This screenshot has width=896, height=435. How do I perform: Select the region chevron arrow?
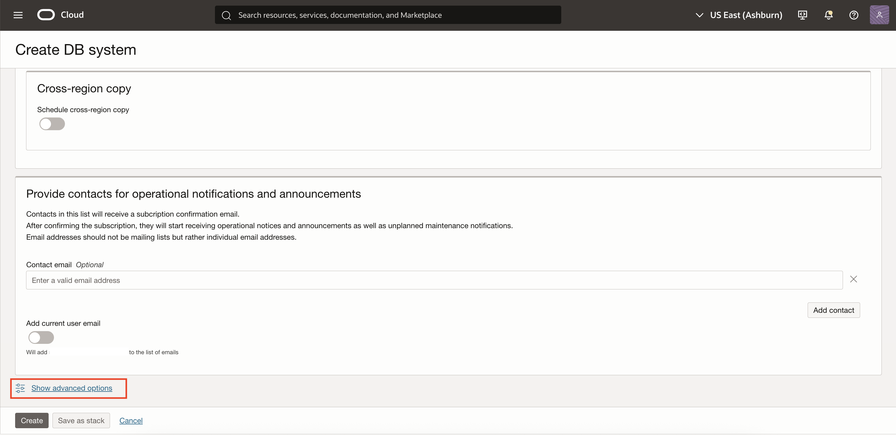[699, 15]
